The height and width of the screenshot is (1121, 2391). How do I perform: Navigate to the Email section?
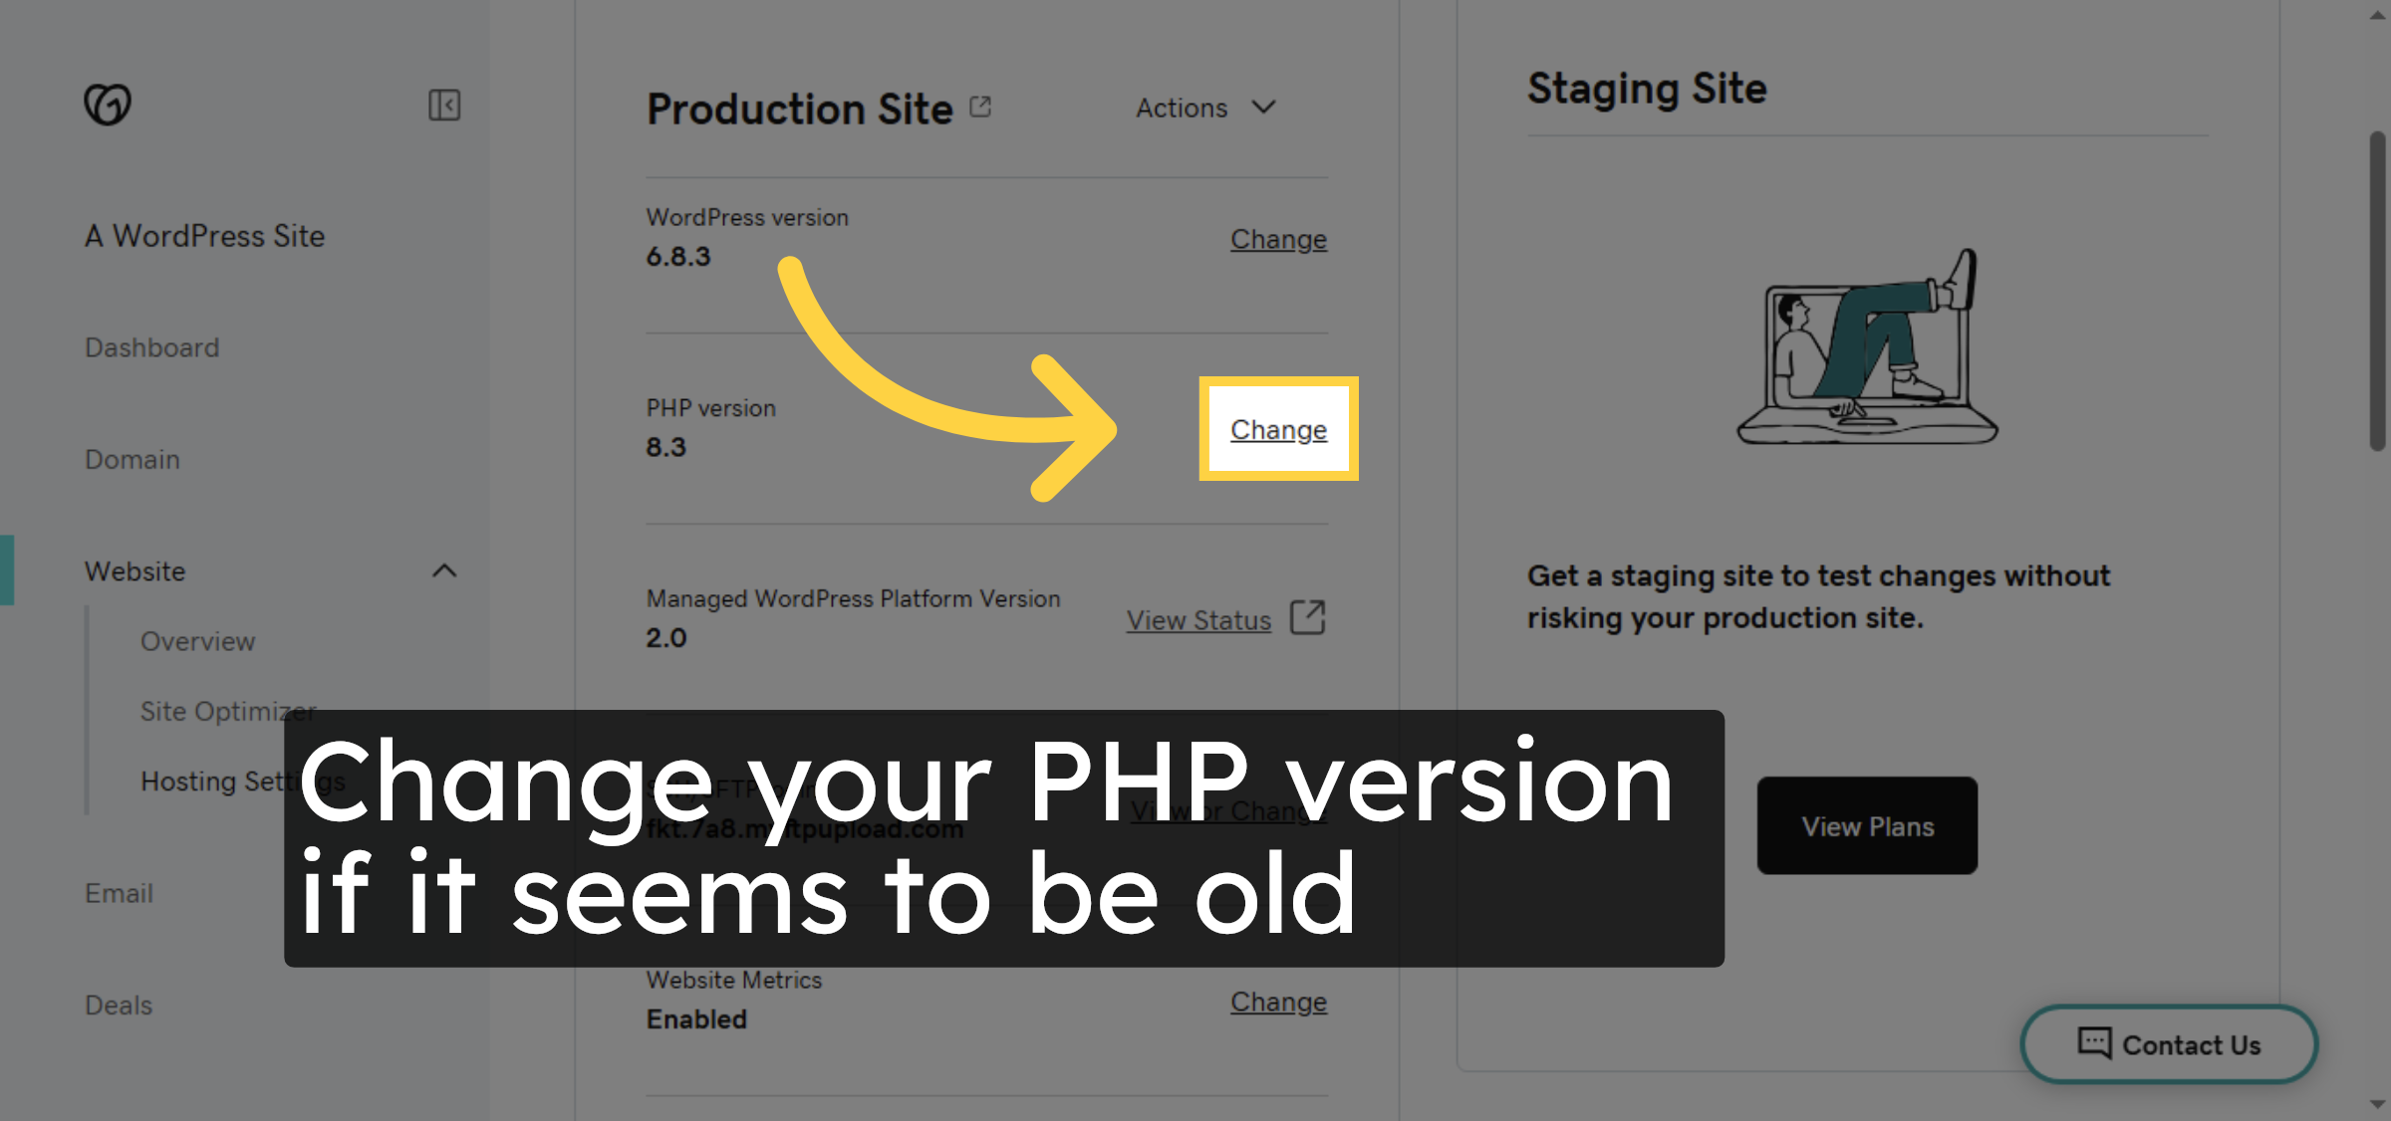point(119,893)
